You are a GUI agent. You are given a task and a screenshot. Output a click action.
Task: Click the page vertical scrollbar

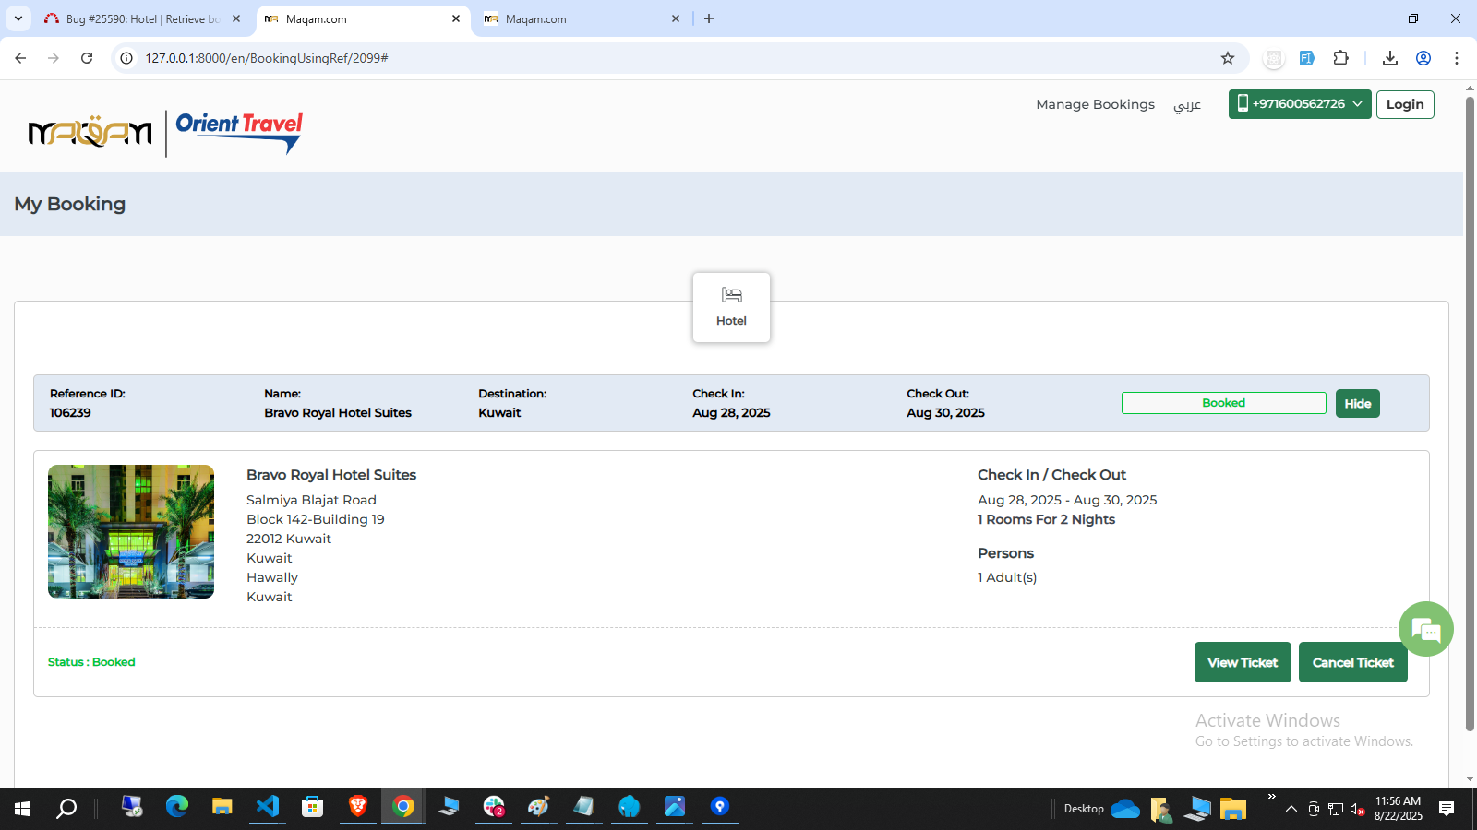[1470, 415]
